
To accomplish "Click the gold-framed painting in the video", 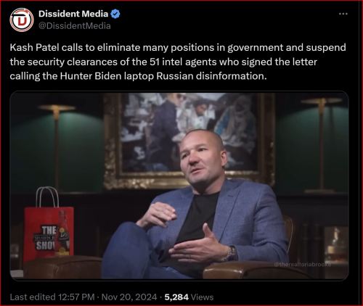I will (189, 141).
